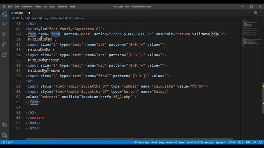Open the View menu

click(38, 7)
